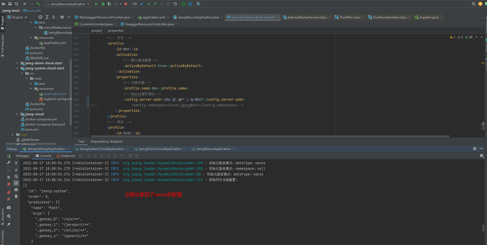Switch to JeecgNacosApplication.java editor tab
This screenshot has width=487, height=245.
tap(198, 17)
